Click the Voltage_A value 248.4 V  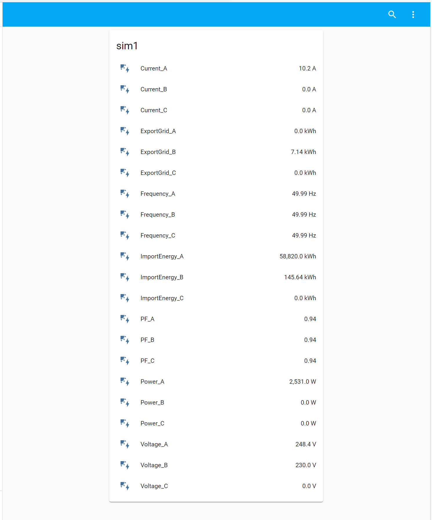coord(305,444)
